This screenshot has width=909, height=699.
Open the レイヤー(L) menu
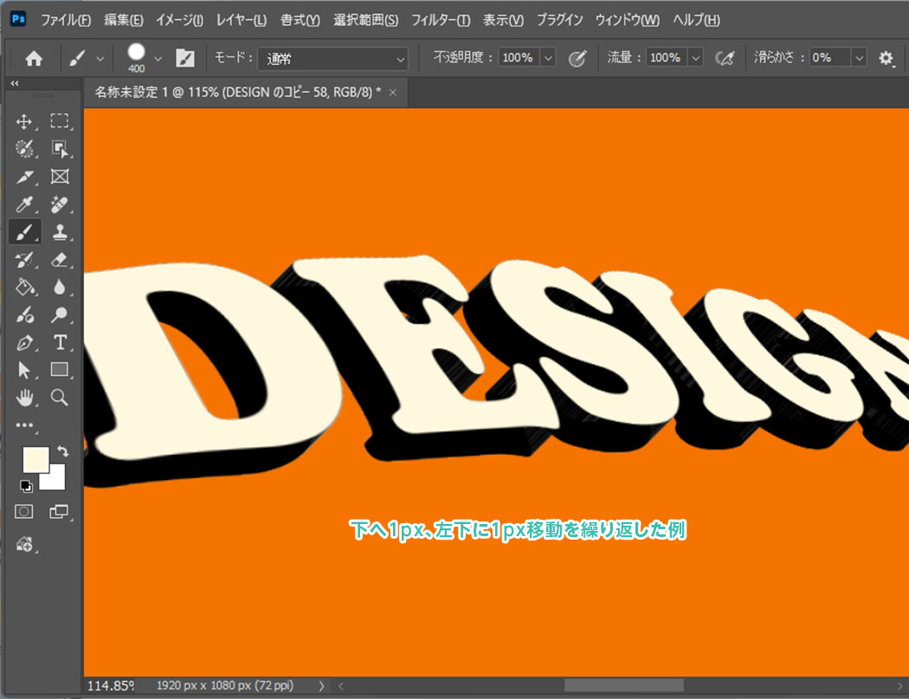pyautogui.click(x=242, y=19)
